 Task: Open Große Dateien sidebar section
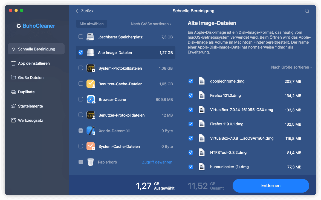pyautogui.click(x=36, y=77)
